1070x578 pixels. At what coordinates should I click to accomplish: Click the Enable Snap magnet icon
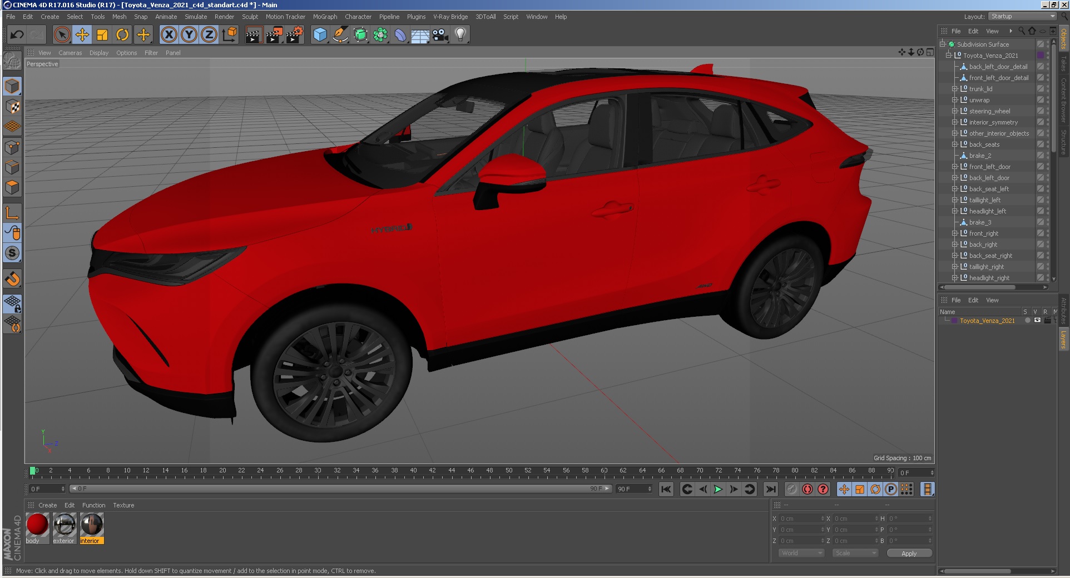(12, 278)
